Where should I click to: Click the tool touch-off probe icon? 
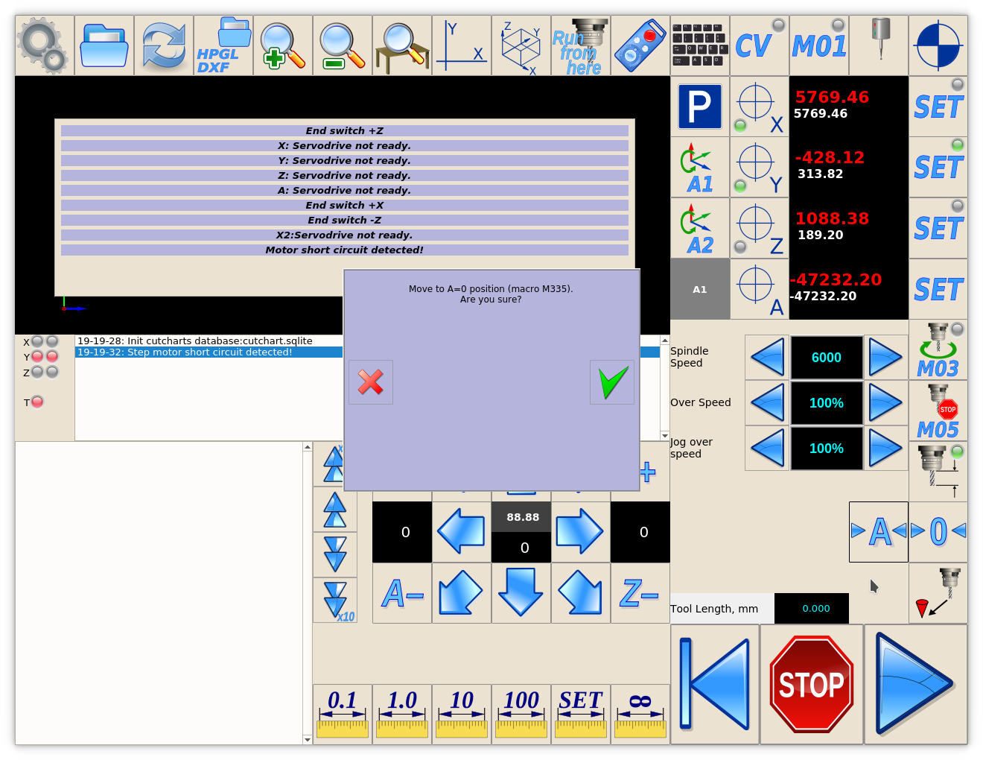pyautogui.click(x=938, y=594)
